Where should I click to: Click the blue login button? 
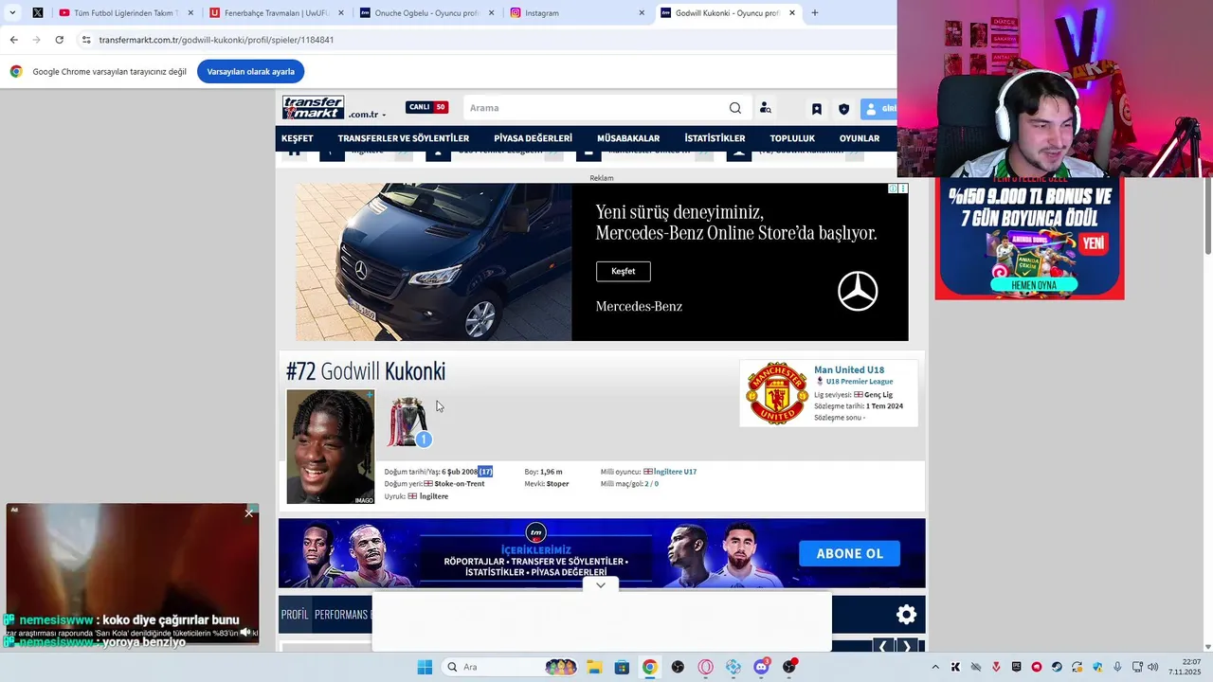point(878,109)
